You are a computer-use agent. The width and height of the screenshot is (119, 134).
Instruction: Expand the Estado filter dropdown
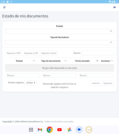59,31
